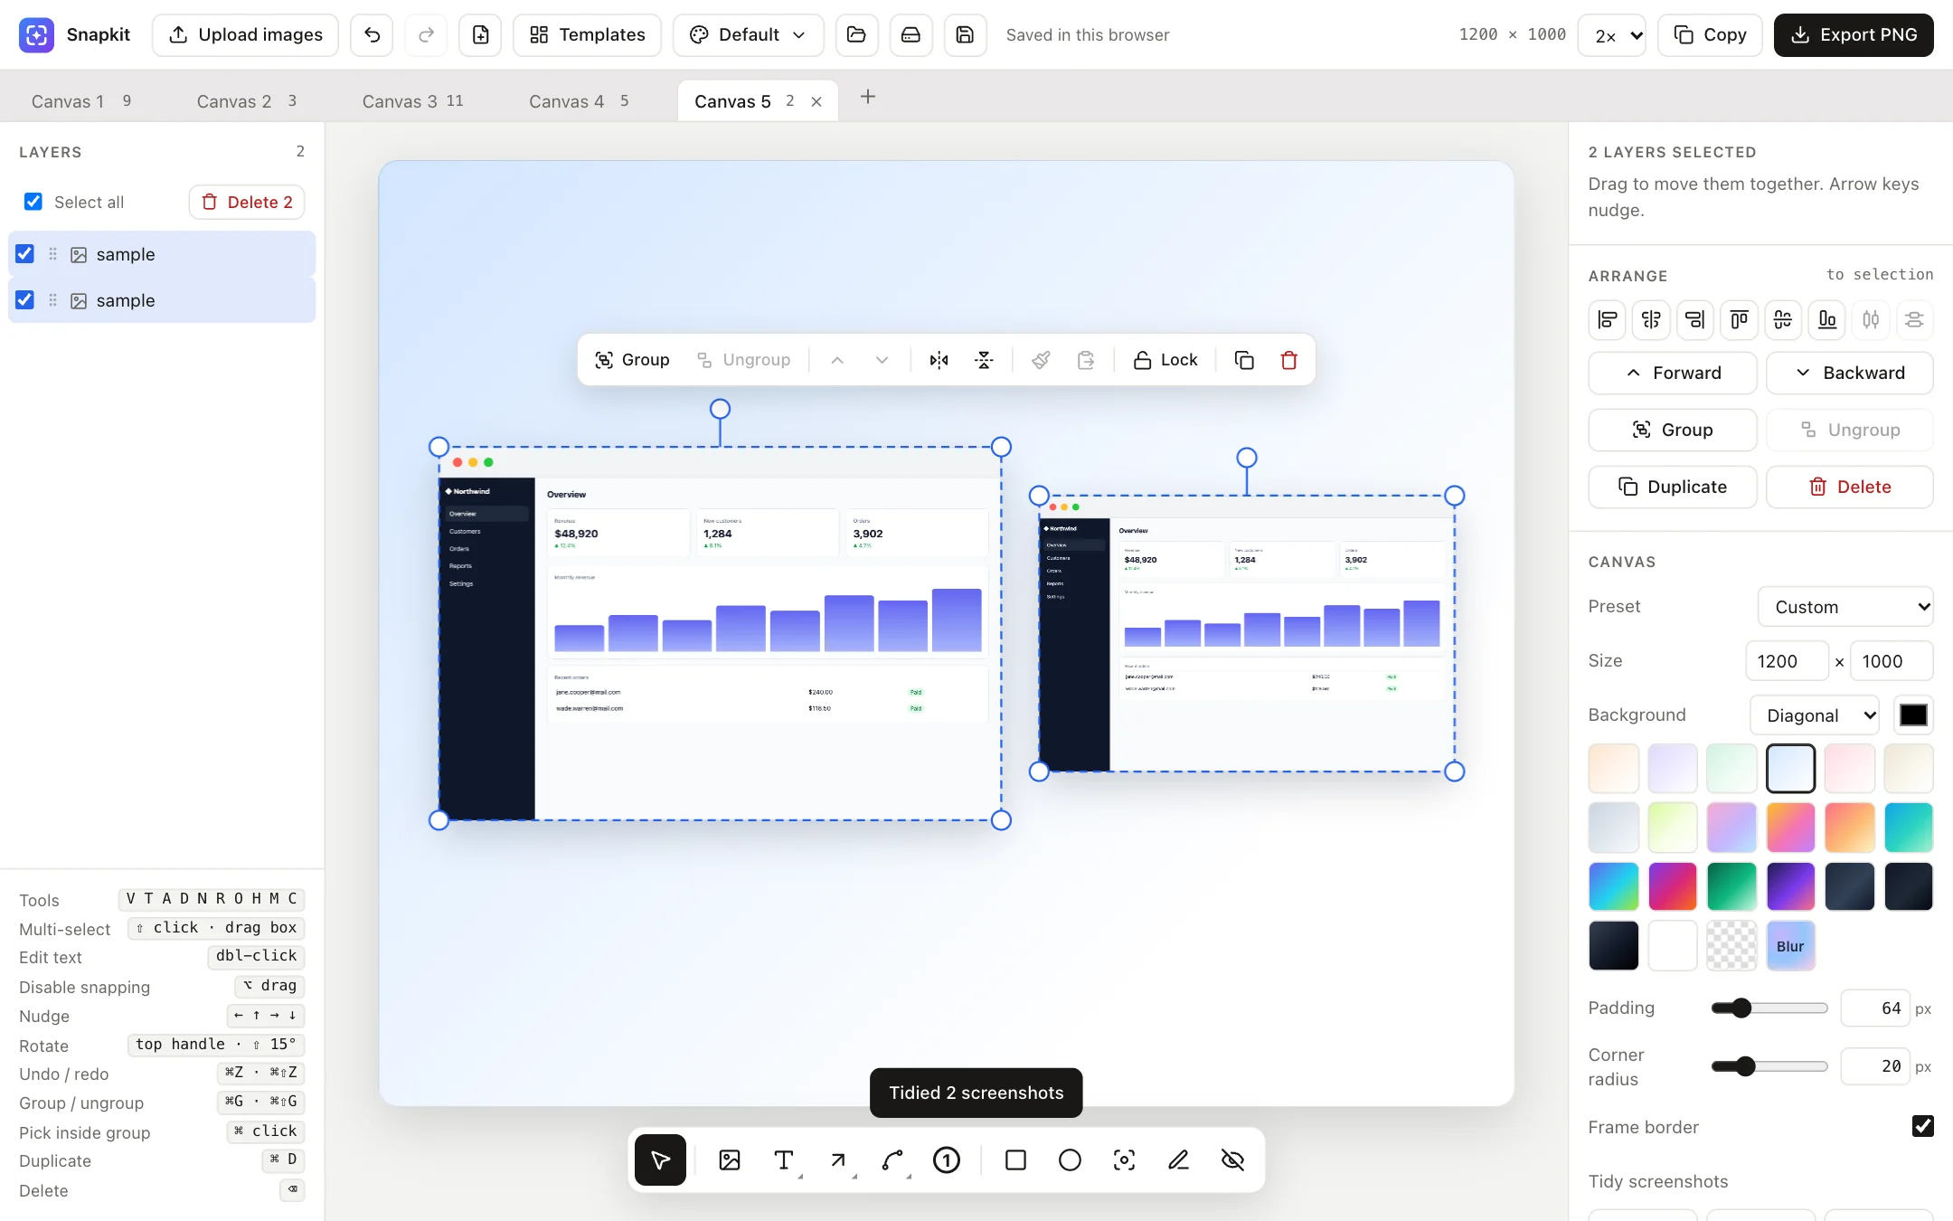Flip selection horizontally in floating toolbar
This screenshot has height=1221, width=1953.
click(939, 360)
